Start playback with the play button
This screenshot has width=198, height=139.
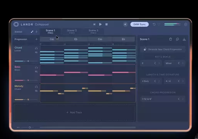(x=101, y=24)
